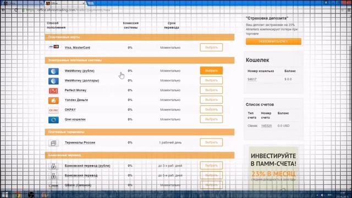Click the browser reload icon
352x198 pixels.
pyautogui.click(x=16, y=10)
